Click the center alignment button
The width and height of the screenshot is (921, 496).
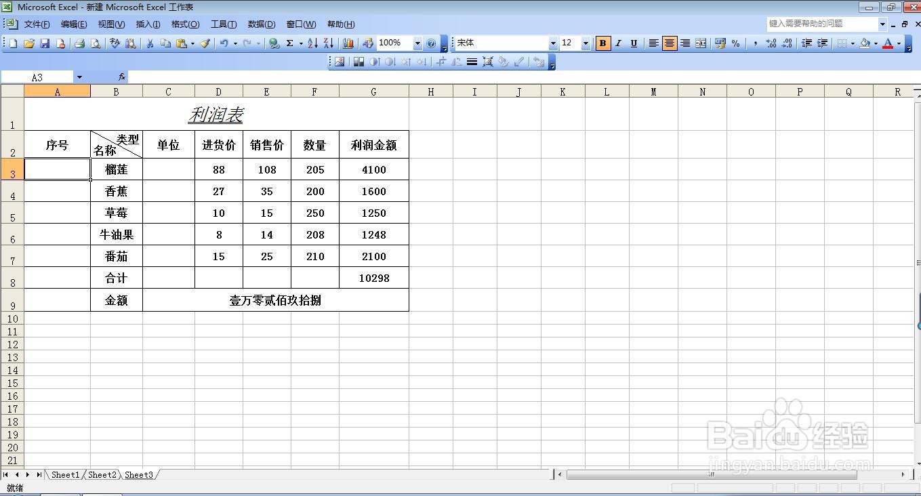[669, 43]
